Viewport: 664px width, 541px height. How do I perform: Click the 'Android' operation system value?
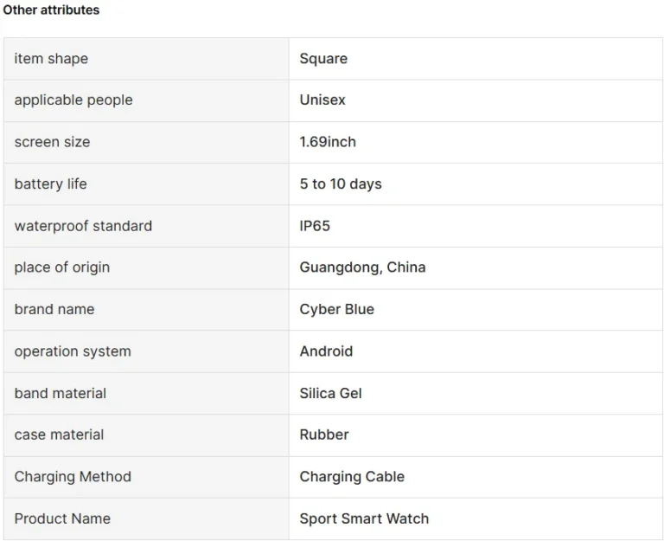click(327, 351)
